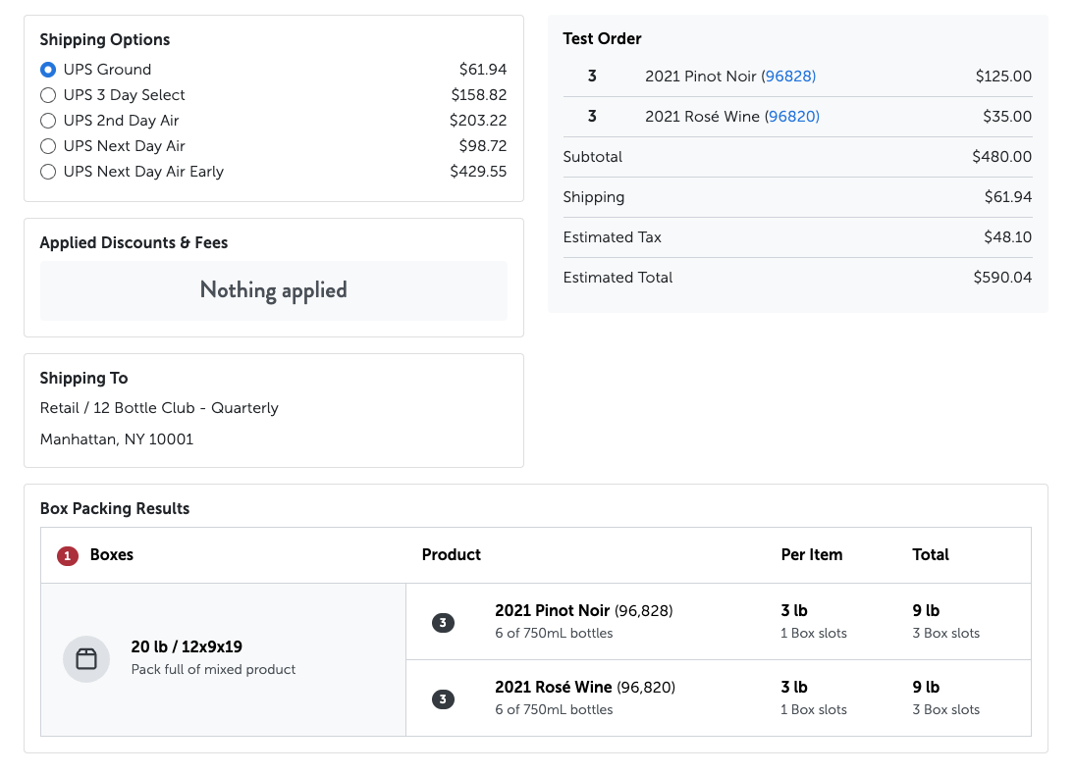Select UPS 2nd Day Air radio button
The image size is (1074, 774).
coord(48,121)
